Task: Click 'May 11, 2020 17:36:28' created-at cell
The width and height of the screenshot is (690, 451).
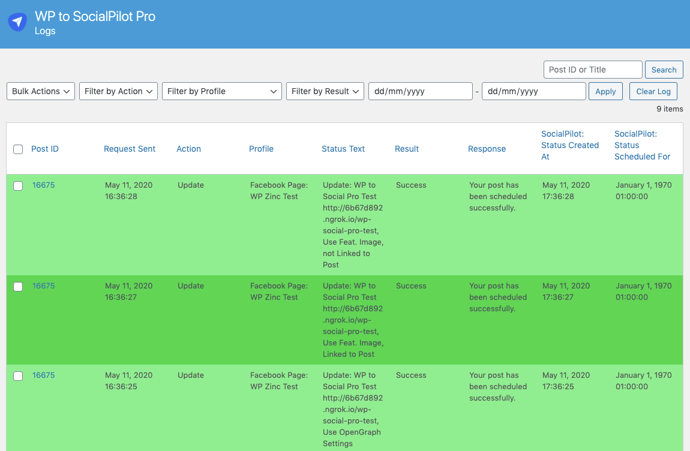Action: (x=566, y=191)
